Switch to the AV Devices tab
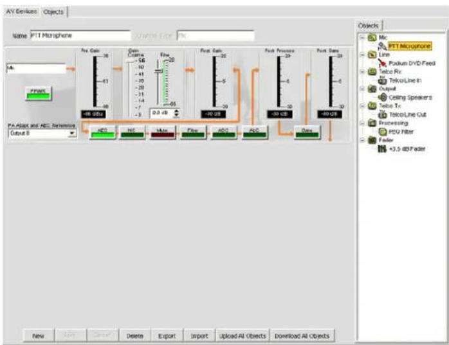449x345 pixels. [x=21, y=12]
